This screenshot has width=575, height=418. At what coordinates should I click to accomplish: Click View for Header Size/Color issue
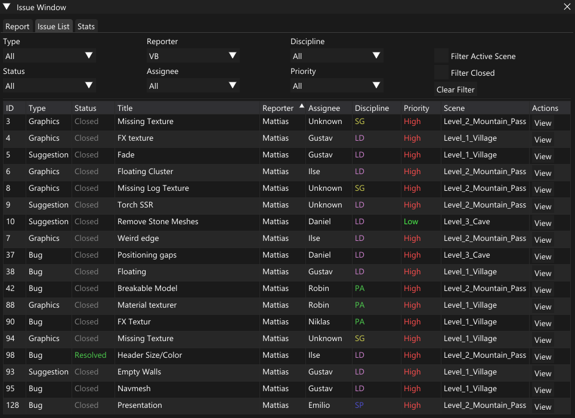pyautogui.click(x=542, y=357)
